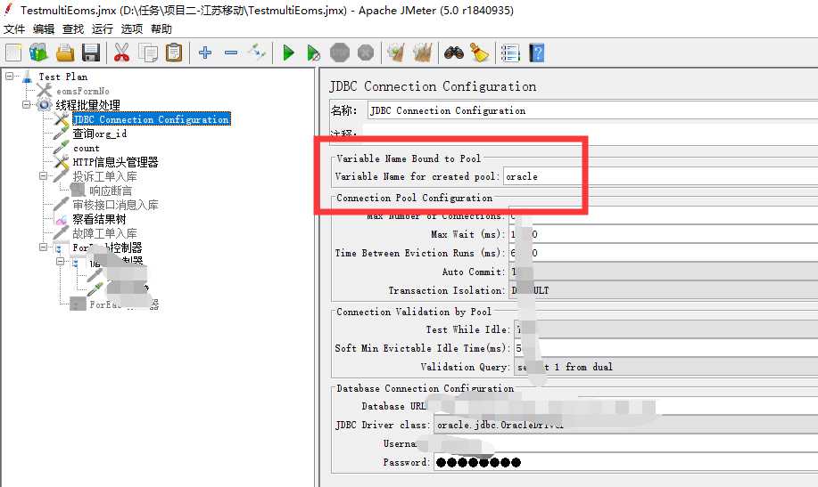Open Help with question mark icon
This screenshot has height=487, width=818.
click(x=537, y=53)
